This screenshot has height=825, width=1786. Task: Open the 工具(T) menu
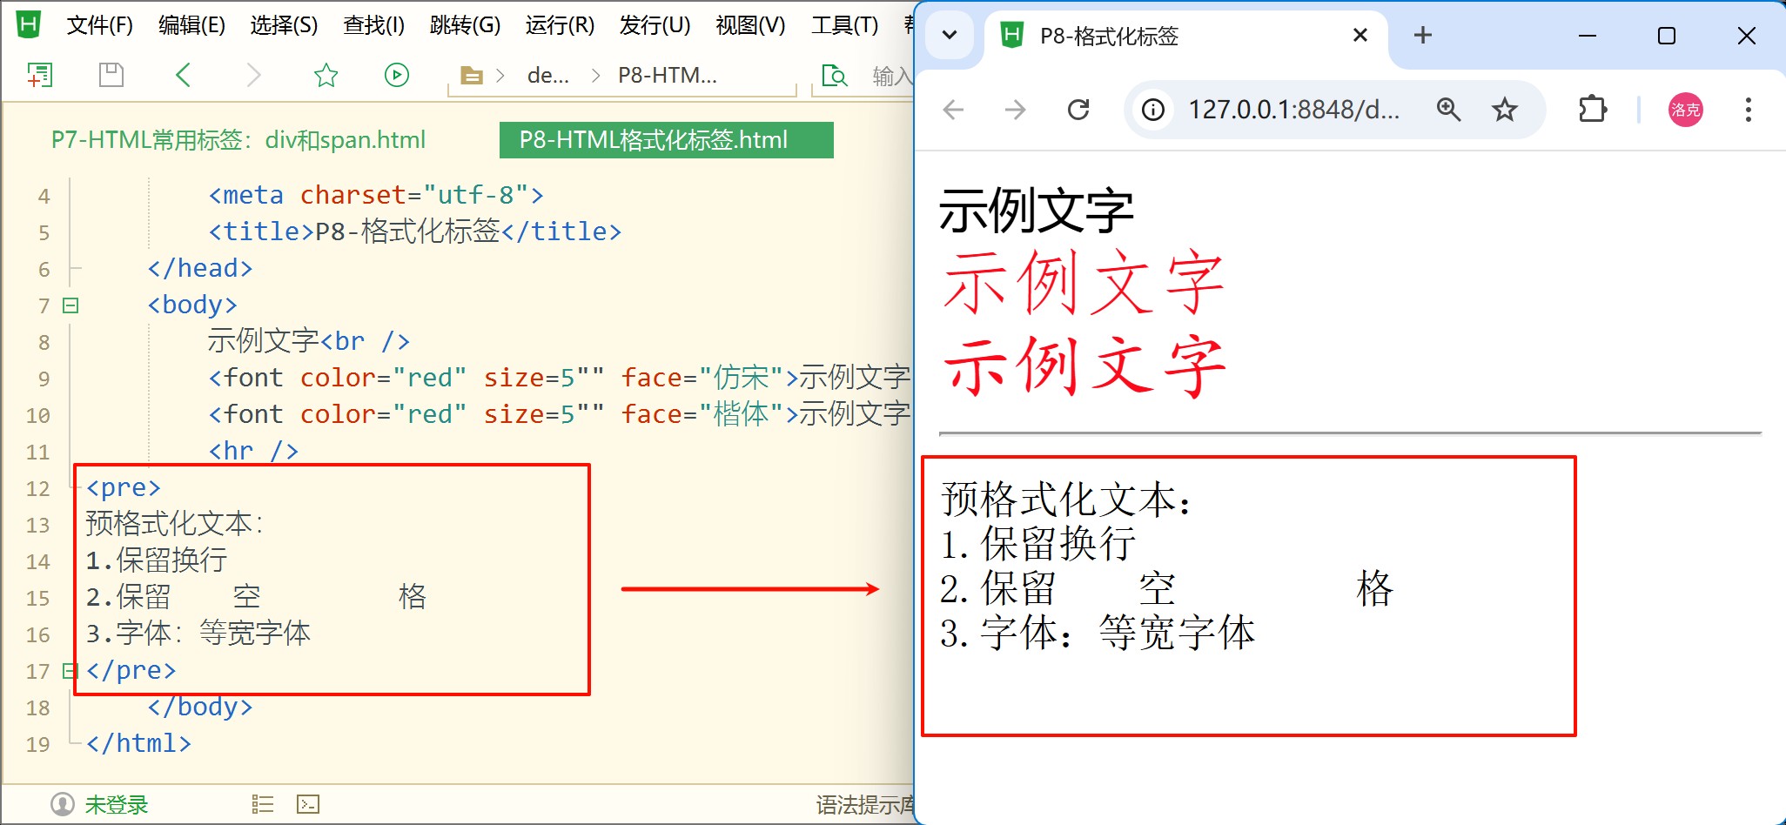click(x=844, y=25)
